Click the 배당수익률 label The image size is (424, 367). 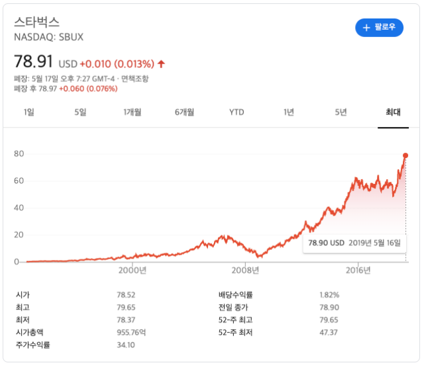click(x=235, y=295)
